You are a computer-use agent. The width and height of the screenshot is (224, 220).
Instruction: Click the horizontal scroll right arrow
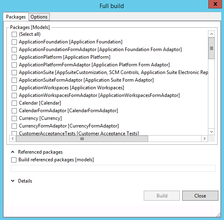pyautogui.click(x=204, y=138)
